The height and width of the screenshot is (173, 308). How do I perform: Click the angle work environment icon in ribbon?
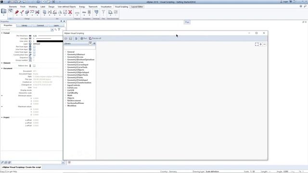coord(110,12)
